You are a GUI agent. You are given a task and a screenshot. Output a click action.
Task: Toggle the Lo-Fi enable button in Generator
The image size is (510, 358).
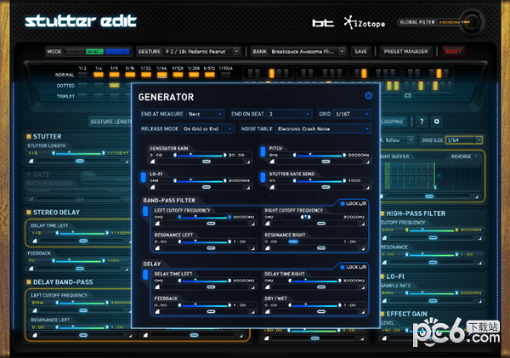click(143, 178)
